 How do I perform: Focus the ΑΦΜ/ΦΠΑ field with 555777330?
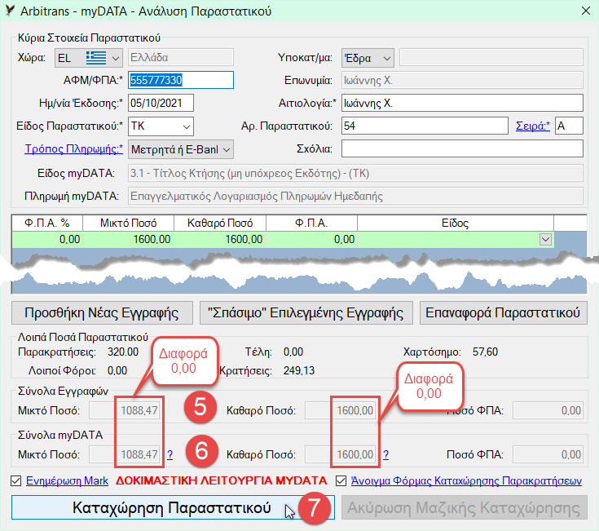click(x=181, y=80)
